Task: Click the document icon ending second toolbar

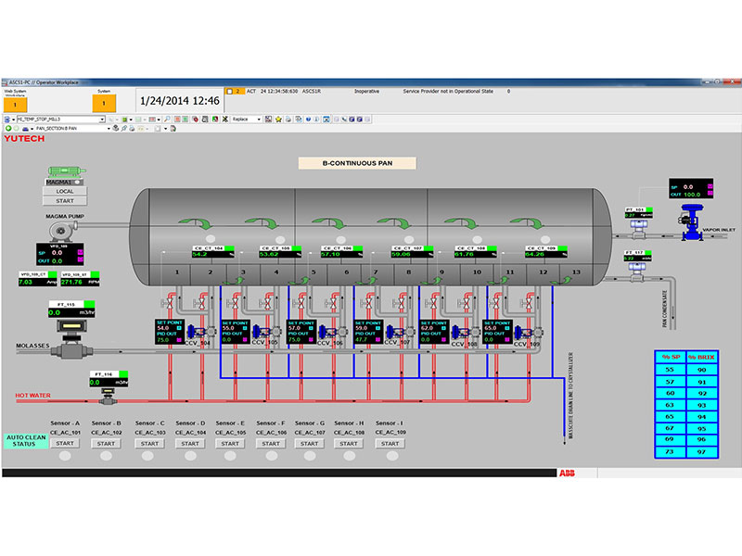Action: pyautogui.click(x=173, y=128)
